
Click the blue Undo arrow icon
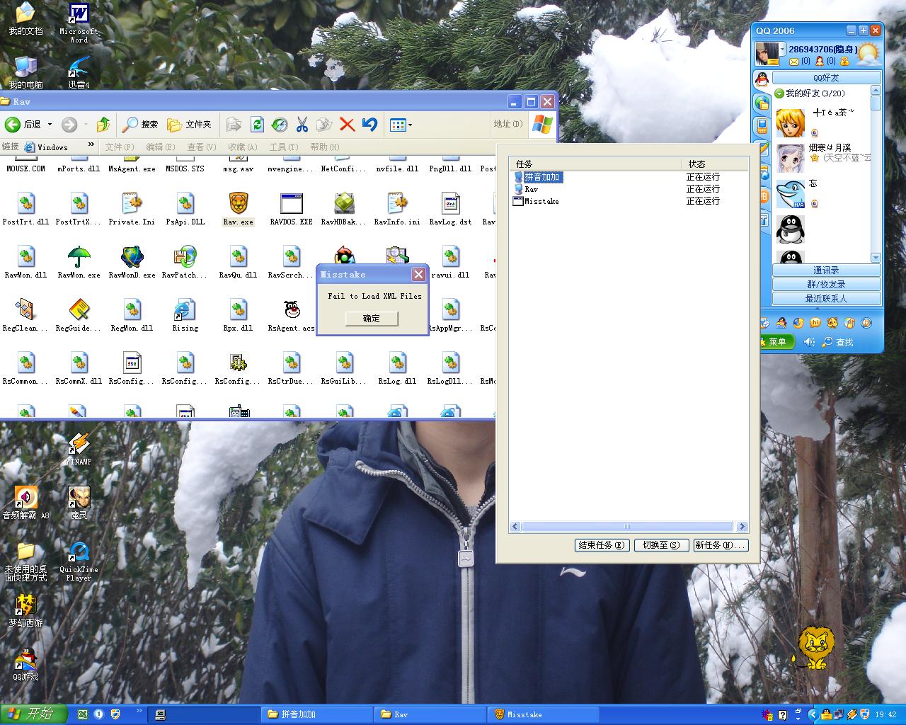[369, 125]
